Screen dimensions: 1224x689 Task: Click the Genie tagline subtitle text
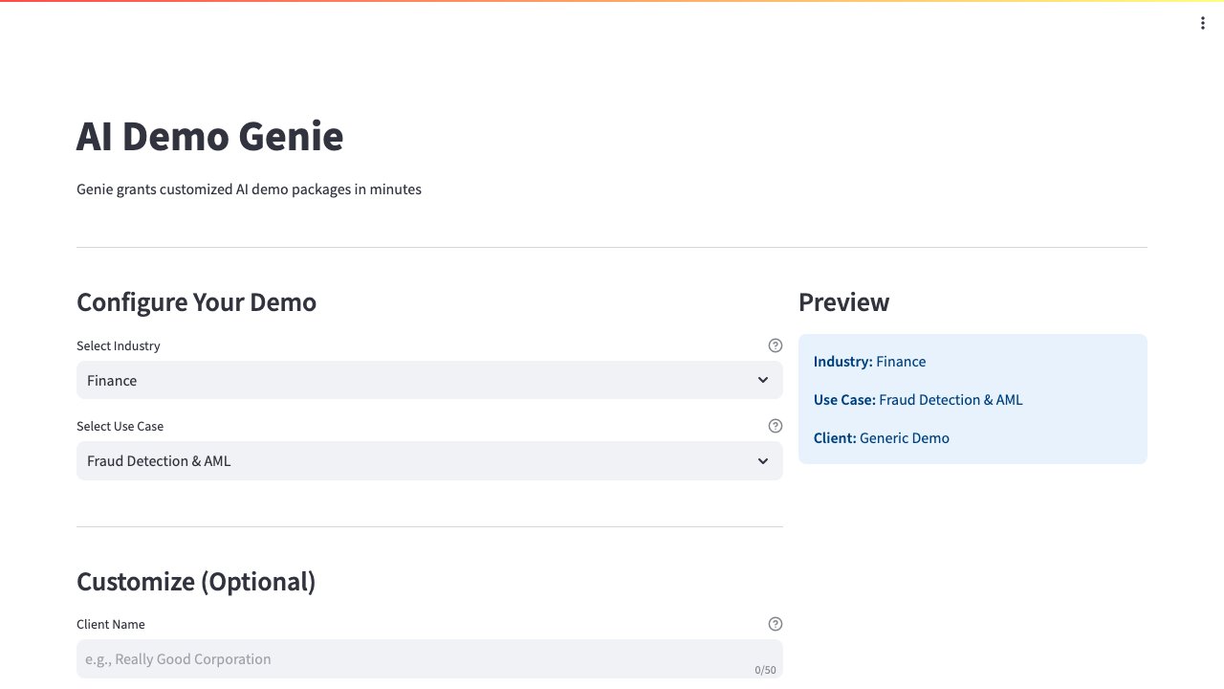click(x=249, y=189)
